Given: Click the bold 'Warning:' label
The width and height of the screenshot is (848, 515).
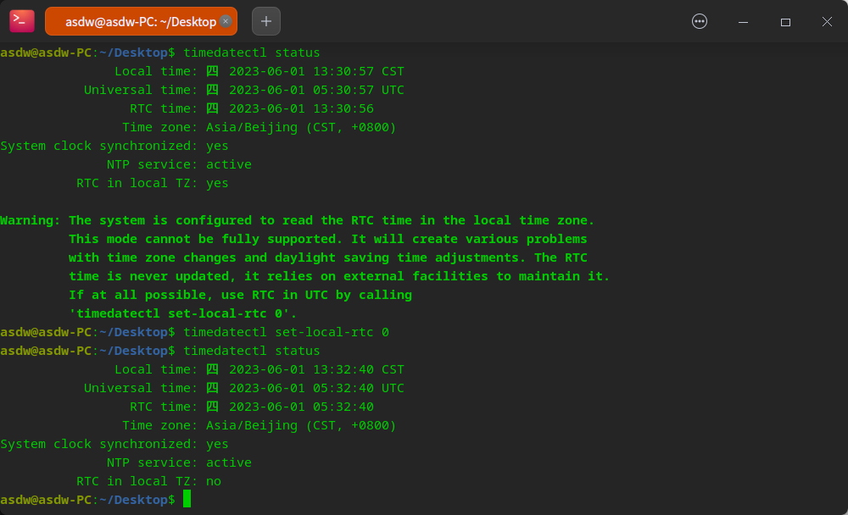Looking at the screenshot, I should pyautogui.click(x=31, y=220).
